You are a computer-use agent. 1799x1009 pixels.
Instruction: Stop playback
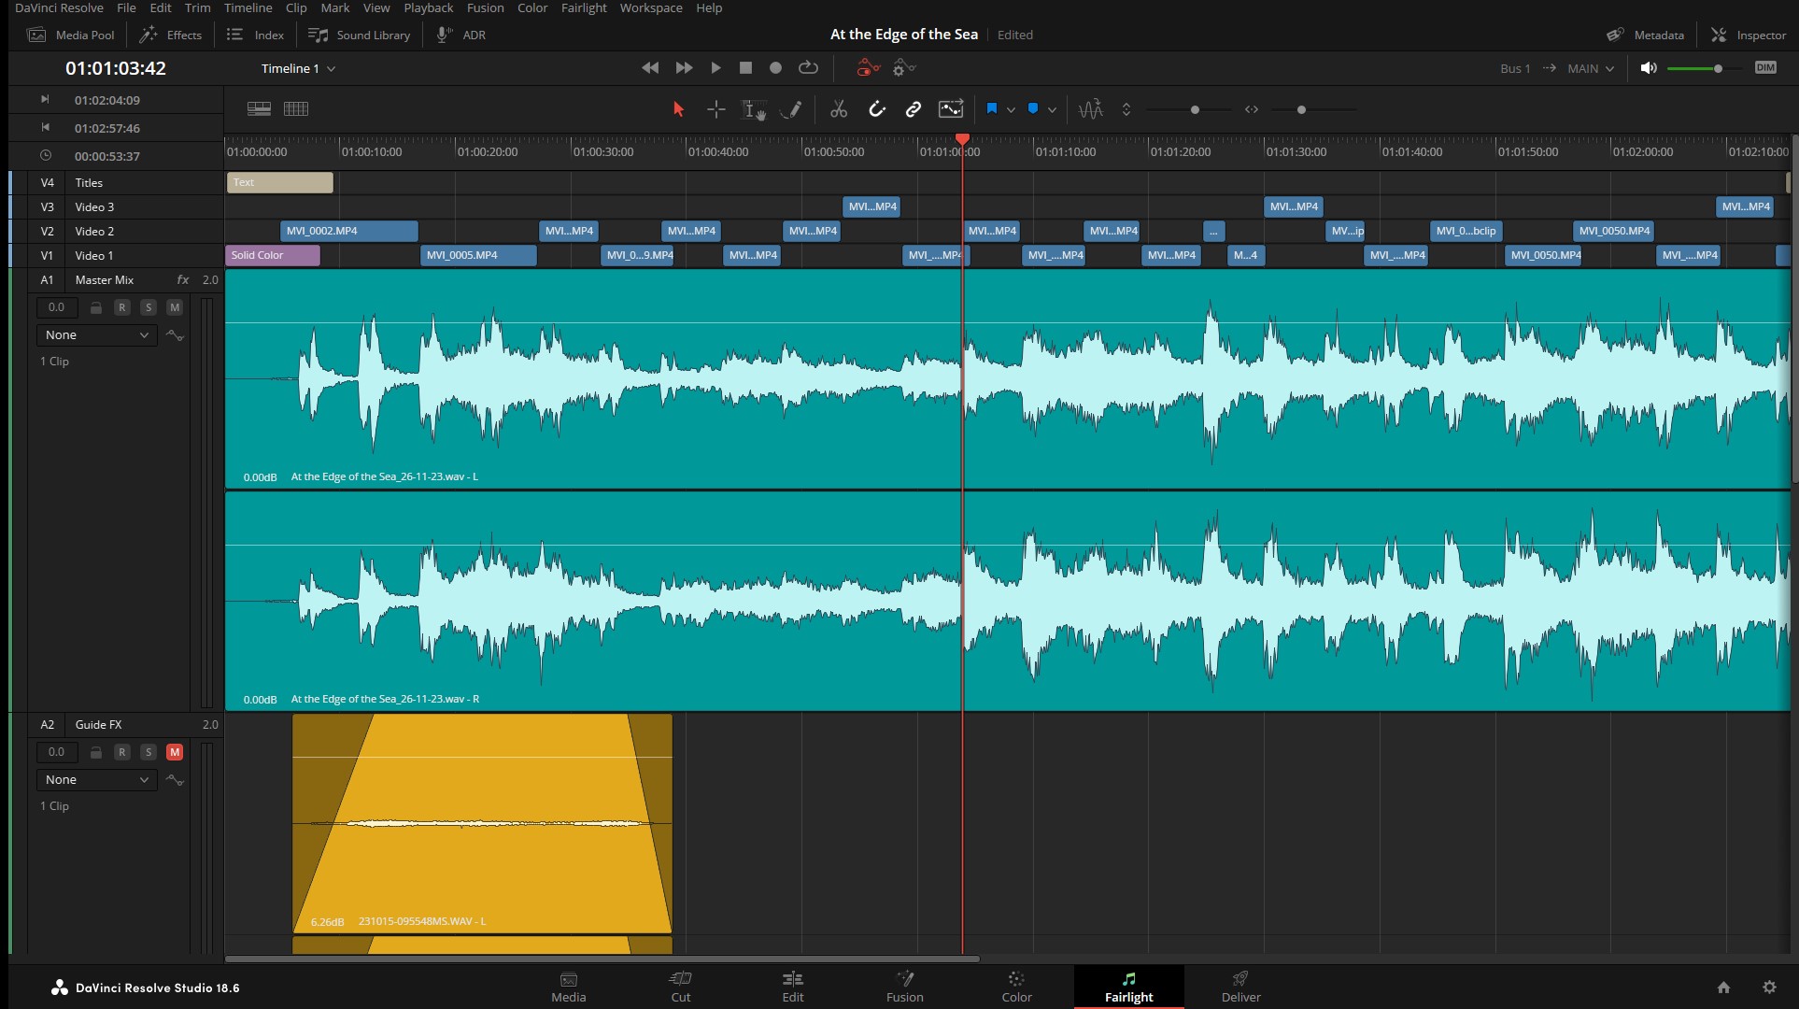(745, 68)
